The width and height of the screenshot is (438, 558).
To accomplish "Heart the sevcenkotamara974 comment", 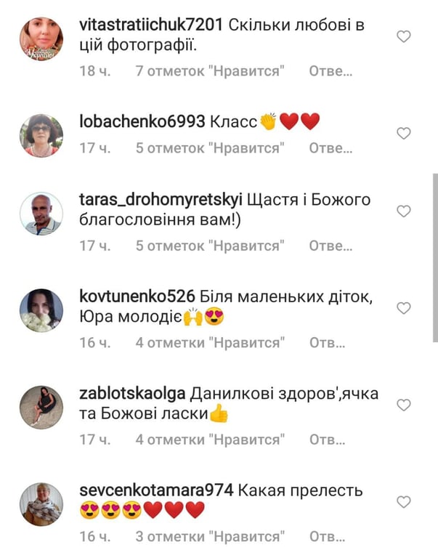I will 403,502.
